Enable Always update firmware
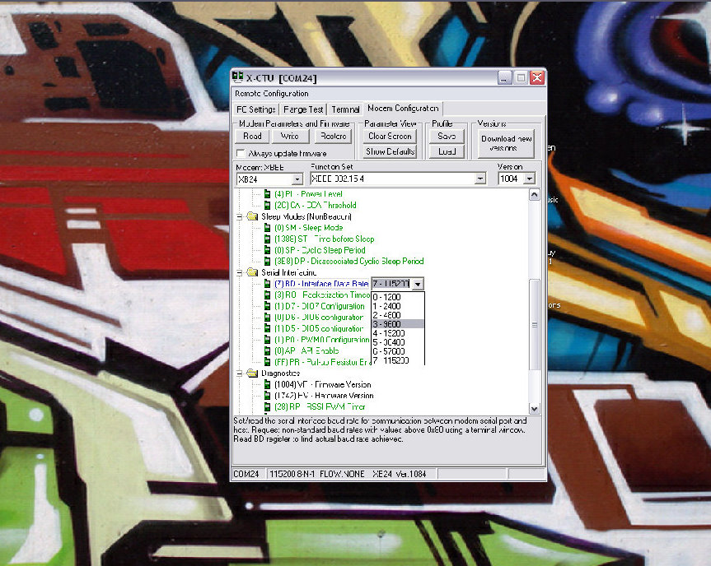The image size is (711, 566). point(240,152)
